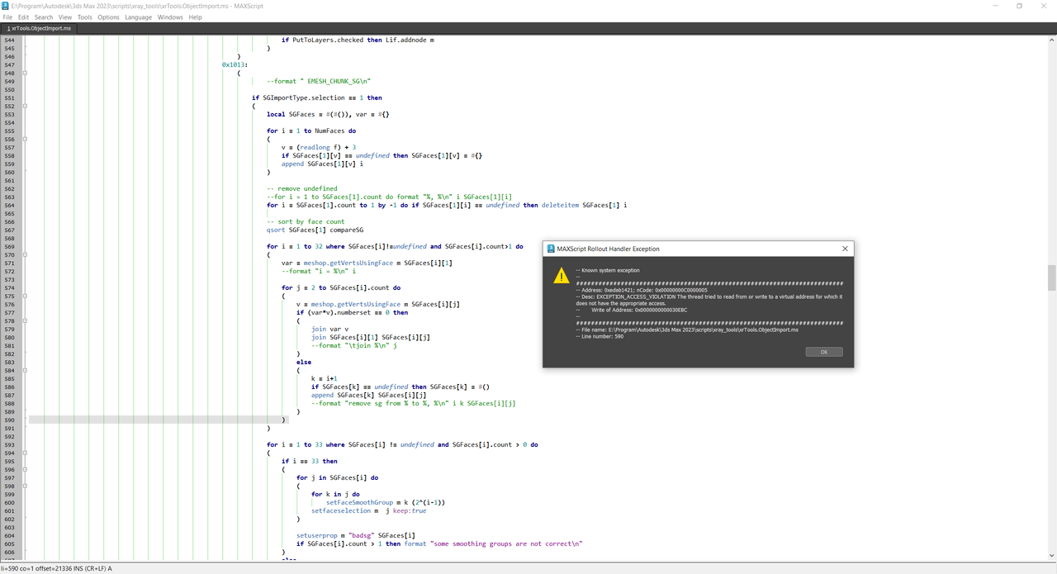Click 'if SGImportType.selection == 1 then' line
Image resolution: width=1057 pixels, height=574 pixels.
coord(317,97)
